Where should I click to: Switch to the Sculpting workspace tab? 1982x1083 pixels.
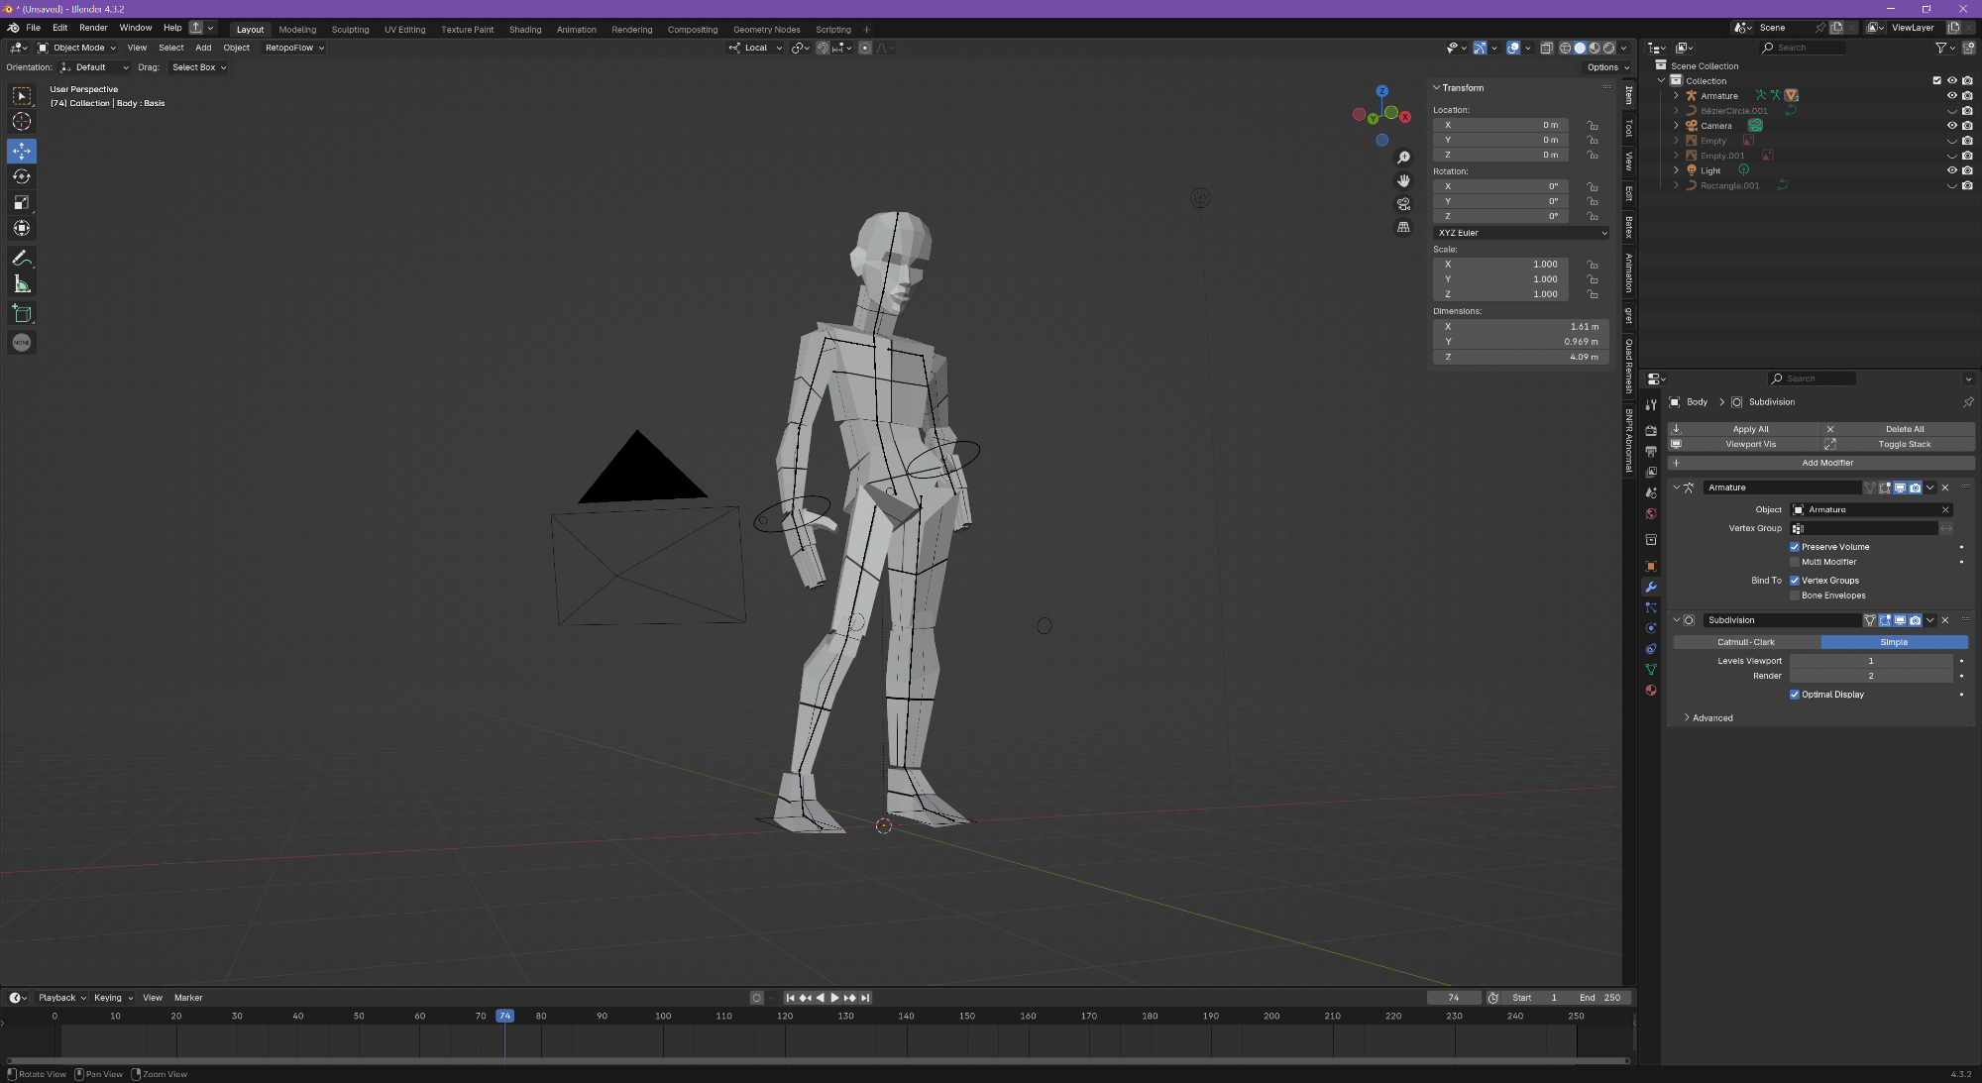click(350, 30)
